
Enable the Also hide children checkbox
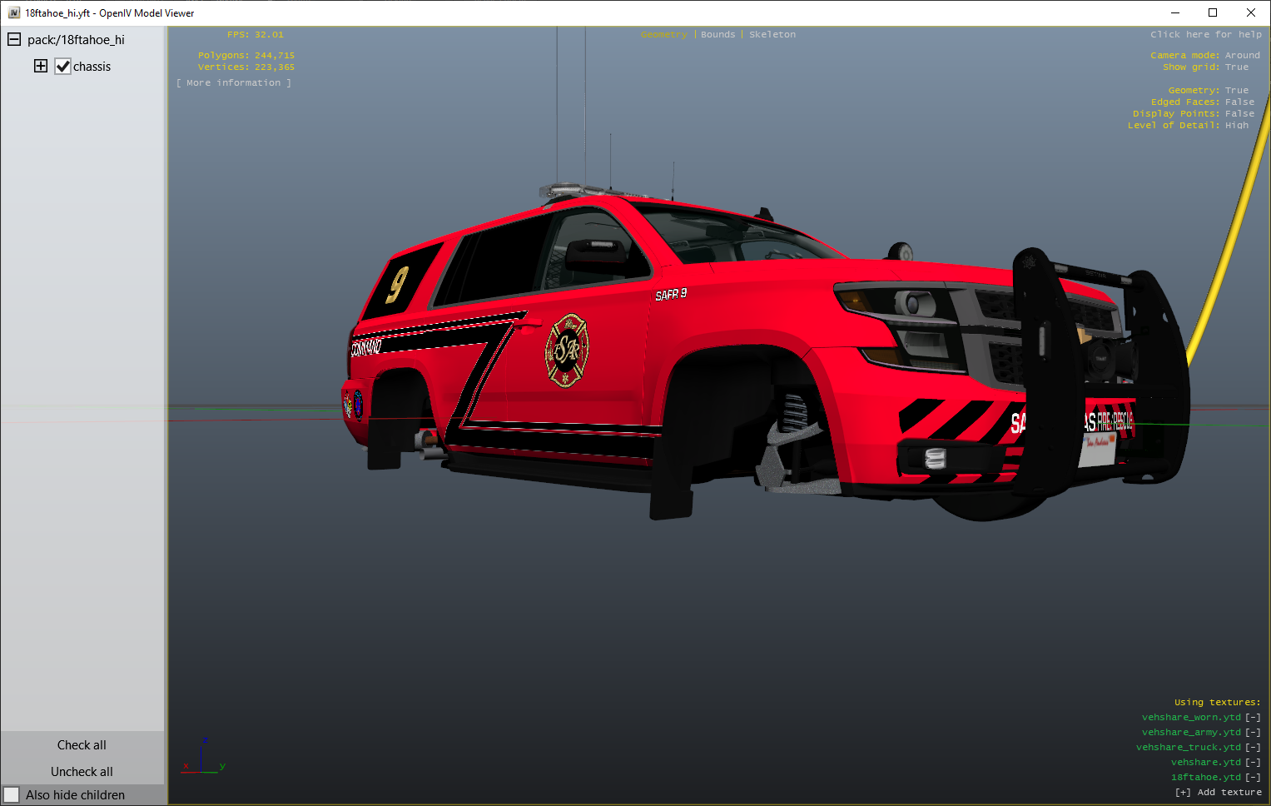pos(12,795)
